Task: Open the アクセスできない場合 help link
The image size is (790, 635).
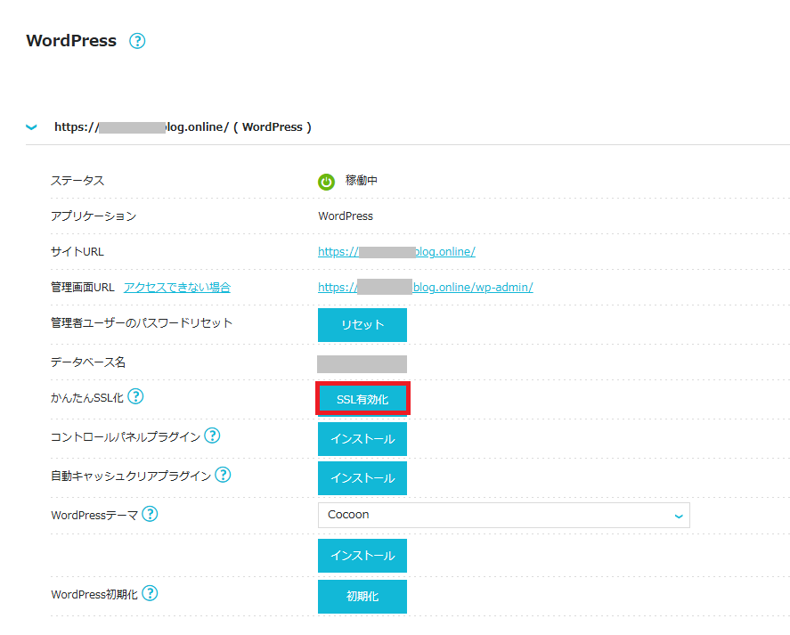Action: coord(177,288)
